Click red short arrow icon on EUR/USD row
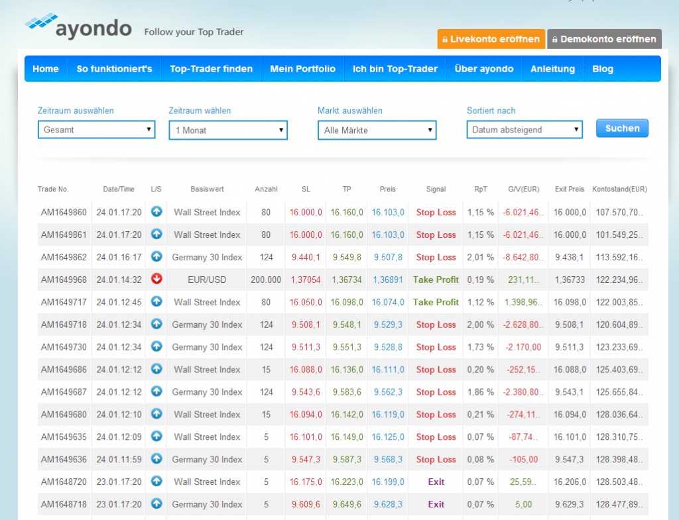The width and height of the screenshot is (679, 520). point(156,280)
